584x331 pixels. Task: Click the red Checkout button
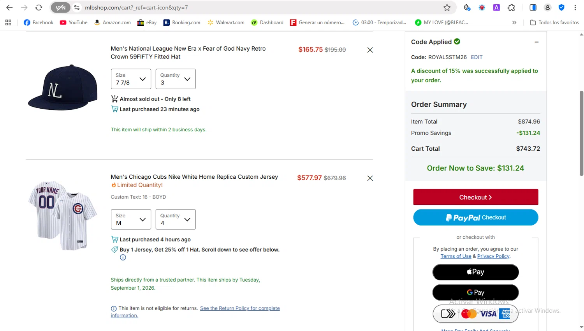coord(475,197)
